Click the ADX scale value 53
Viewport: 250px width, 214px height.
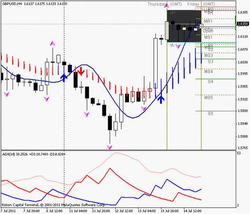point(239,153)
